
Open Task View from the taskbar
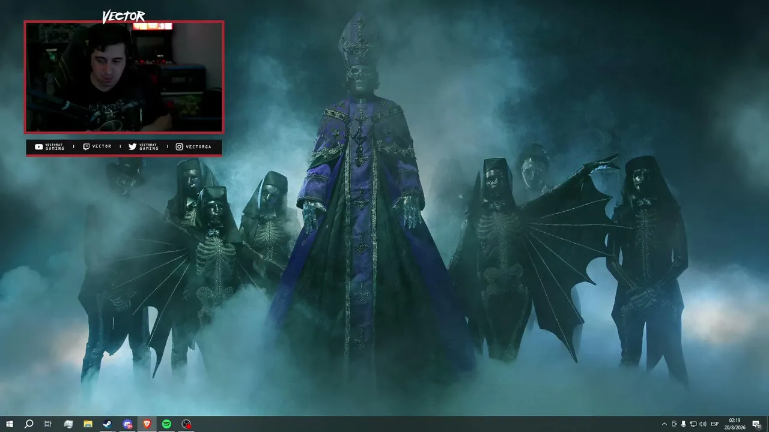tap(48, 424)
